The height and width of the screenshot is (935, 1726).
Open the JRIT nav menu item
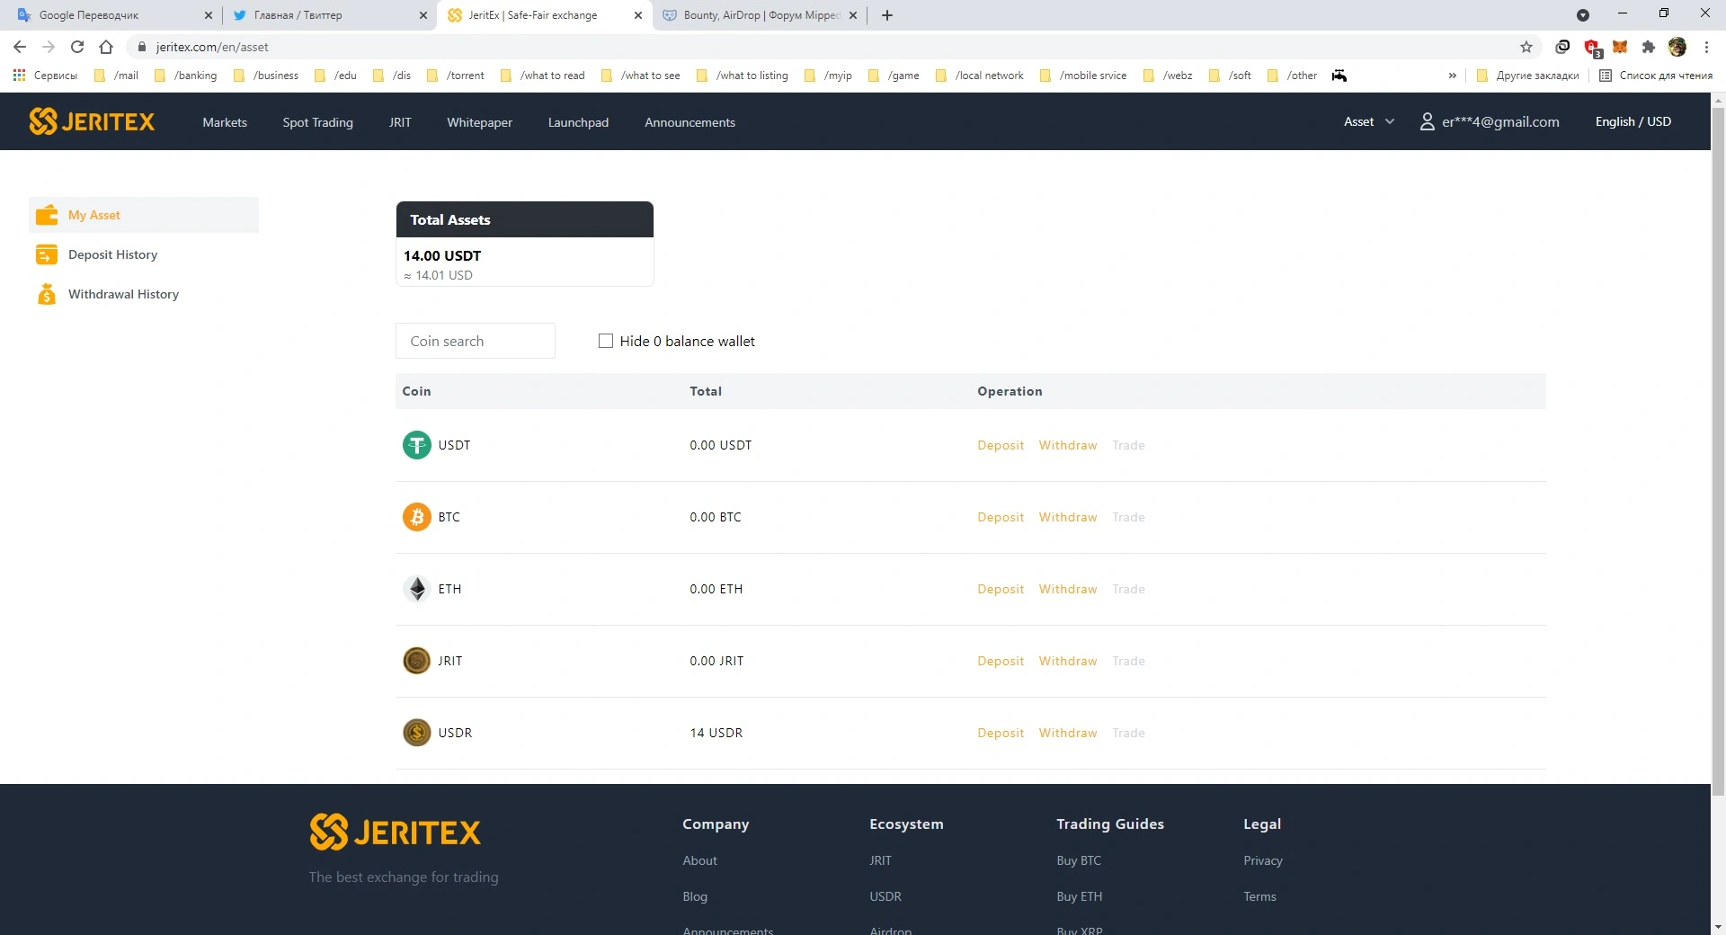400,122
